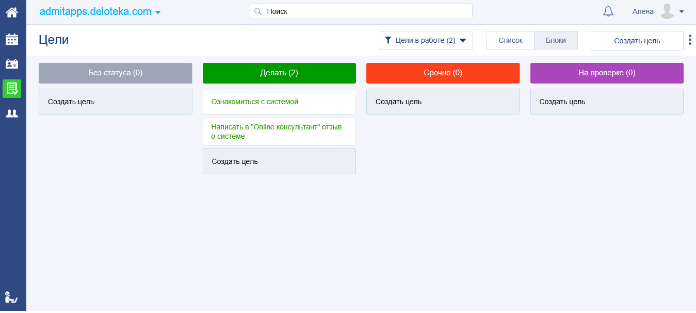696x313 pixels.
Task: Expand the user menu arrow next to avatar
Action: [682, 12]
